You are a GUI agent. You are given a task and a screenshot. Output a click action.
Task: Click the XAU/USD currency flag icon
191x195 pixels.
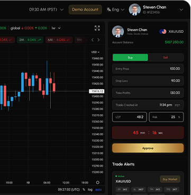tap(163, 32)
